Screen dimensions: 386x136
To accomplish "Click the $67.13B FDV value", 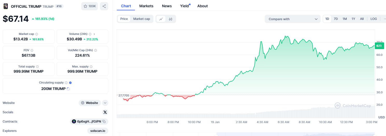I will 29,55.
